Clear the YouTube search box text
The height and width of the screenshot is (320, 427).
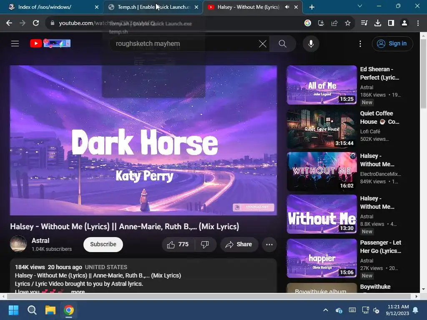(x=263, y=43)
